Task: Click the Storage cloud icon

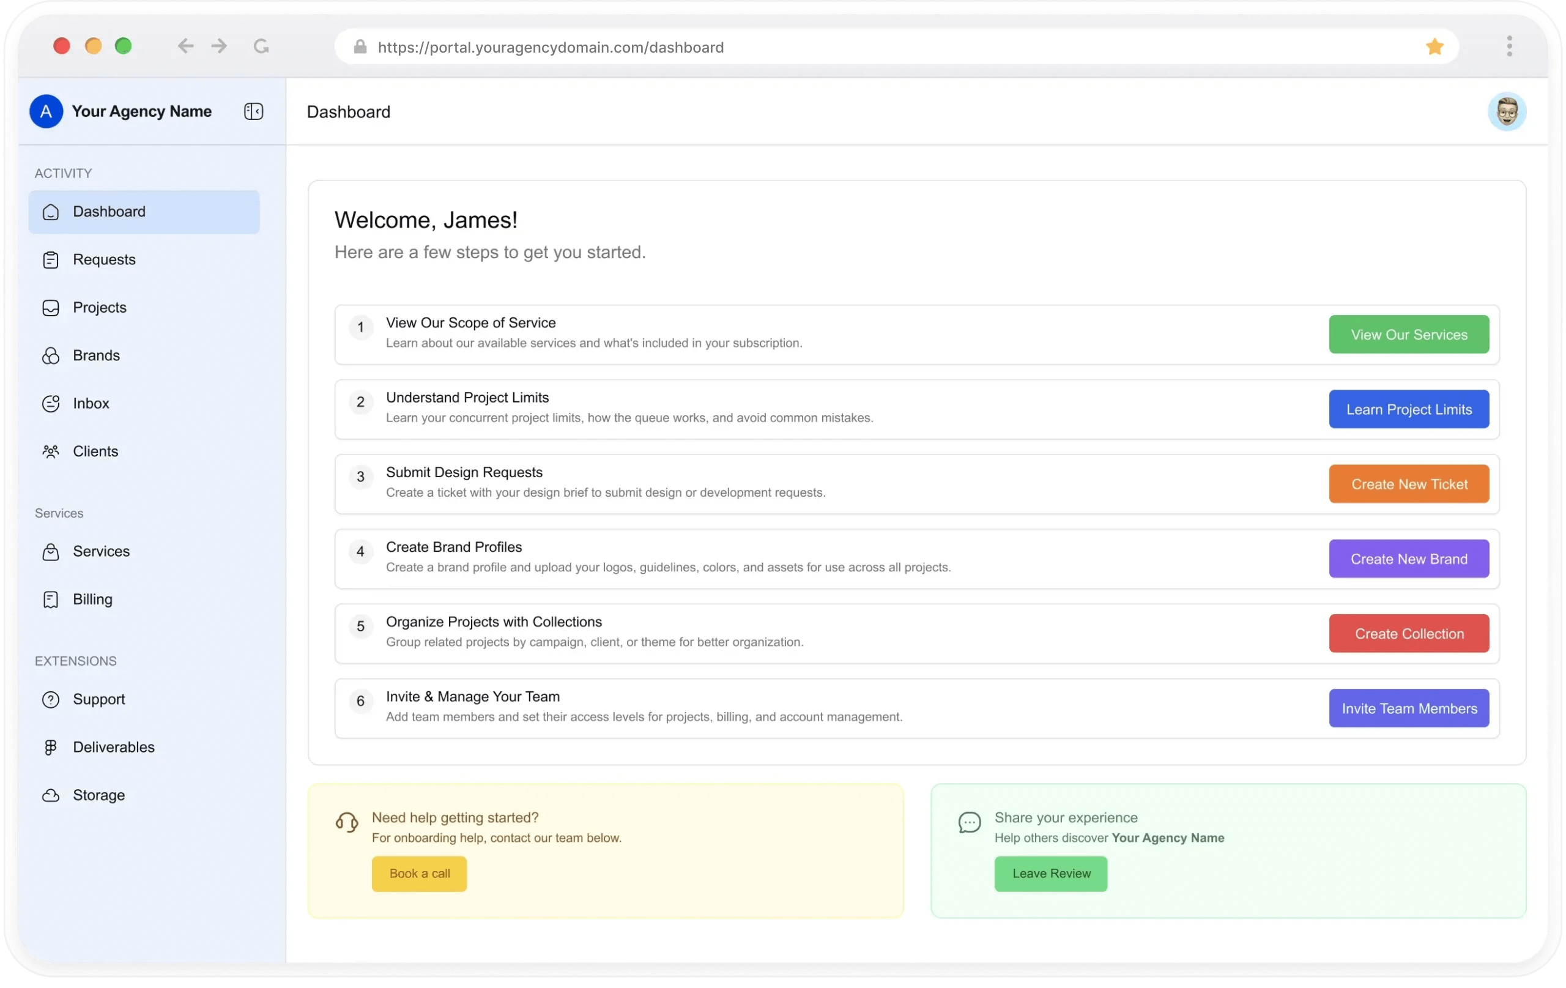Action: 51,795
